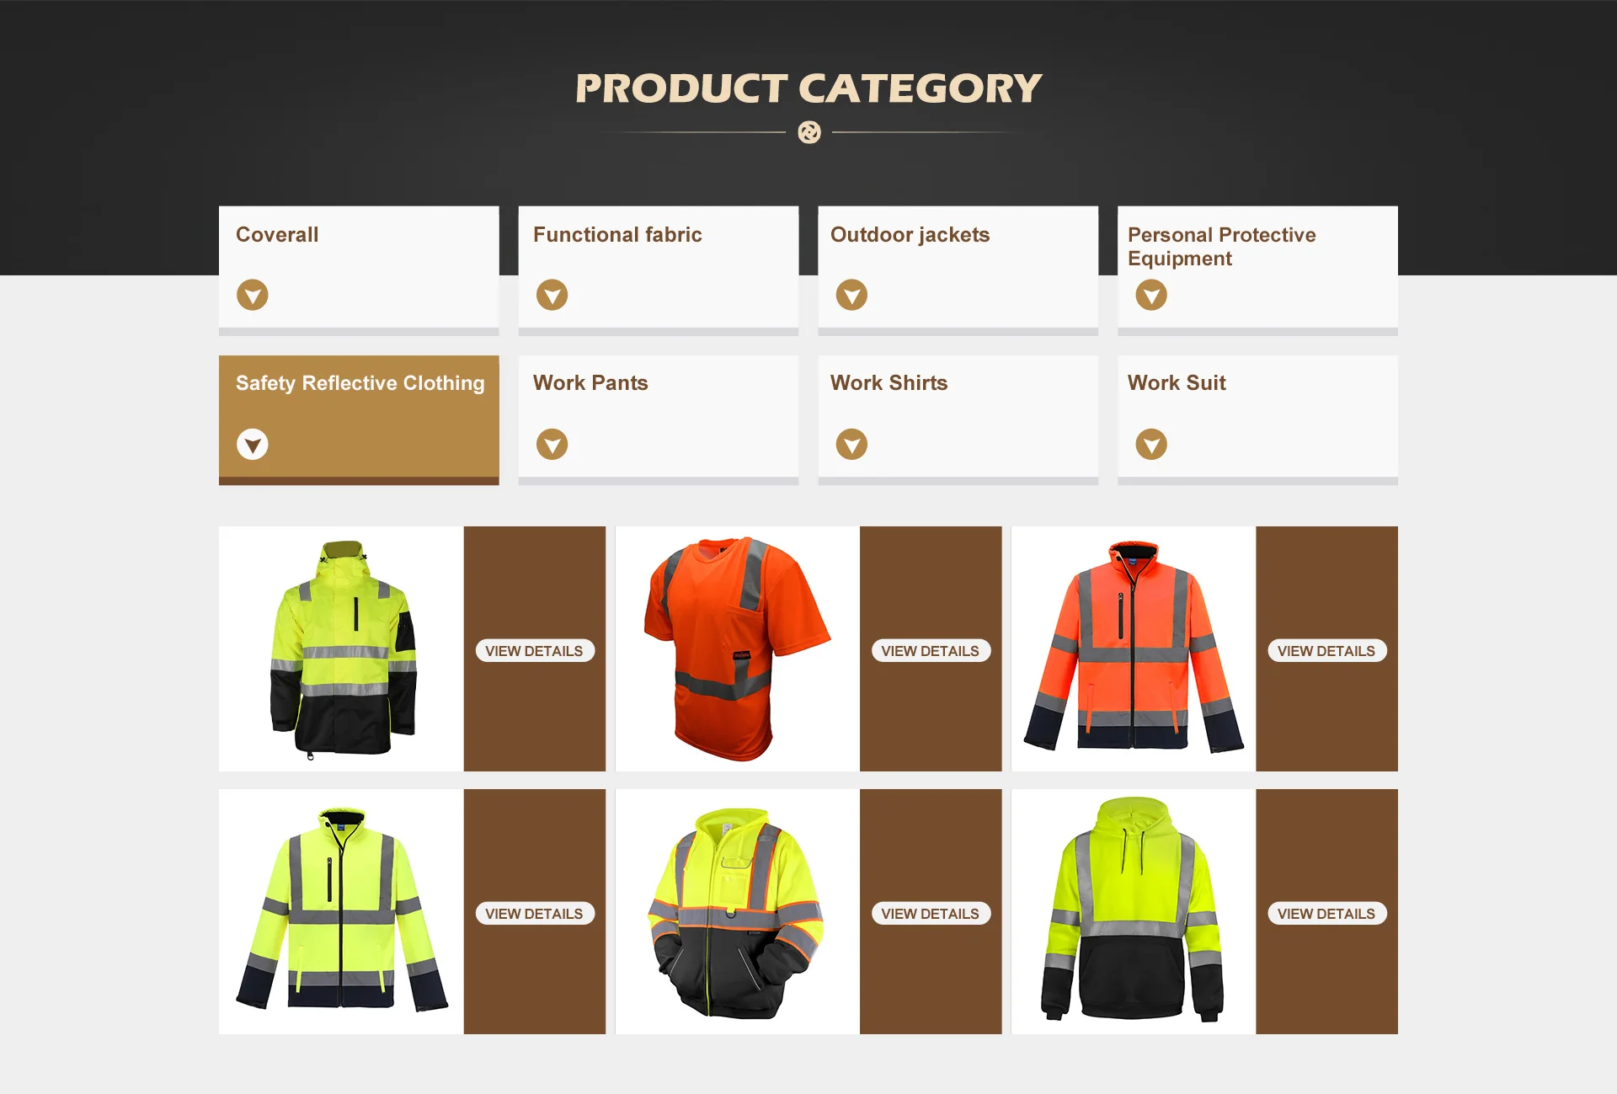Expand the Work Pants arrow icon

(552, 444)
